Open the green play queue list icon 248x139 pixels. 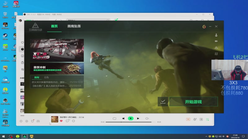coord(207,120)
